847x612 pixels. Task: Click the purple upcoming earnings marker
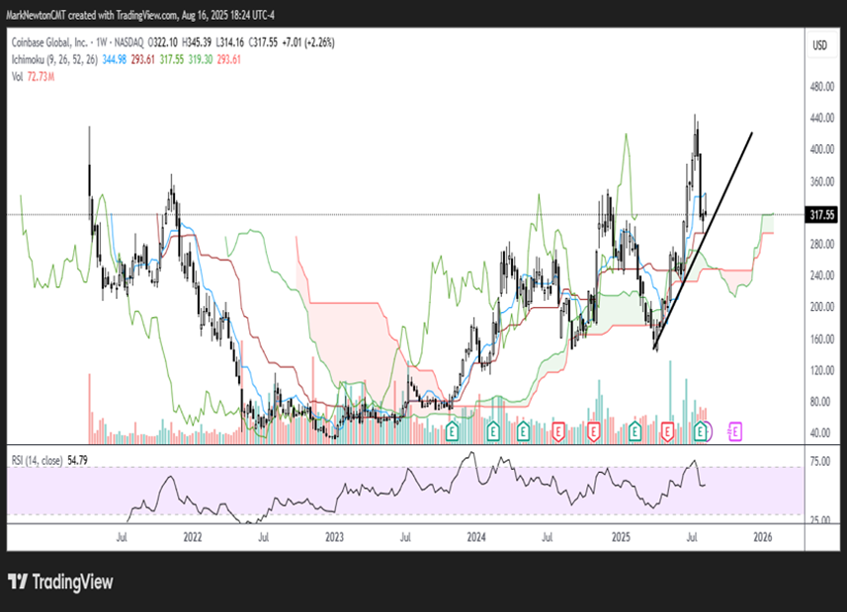[x=735, y=430]
